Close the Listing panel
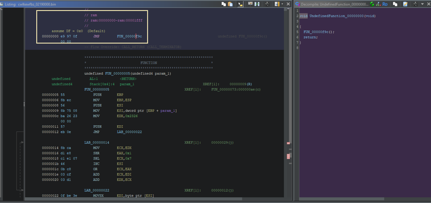 pyautogui.click(x=288, y=4)
